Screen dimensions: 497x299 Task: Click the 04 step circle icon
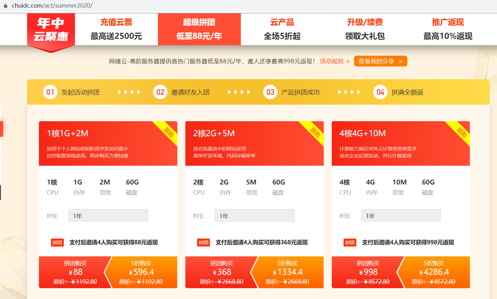coord(380,92)
